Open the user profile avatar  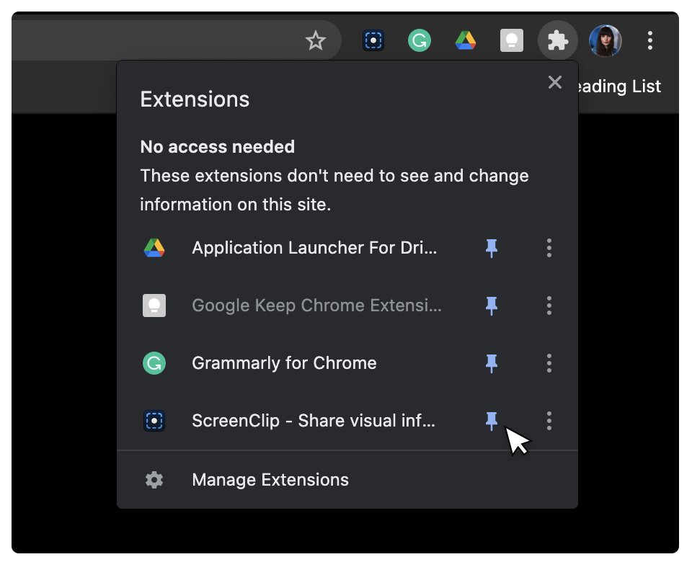pyautogui.click(x=605, y=40)
